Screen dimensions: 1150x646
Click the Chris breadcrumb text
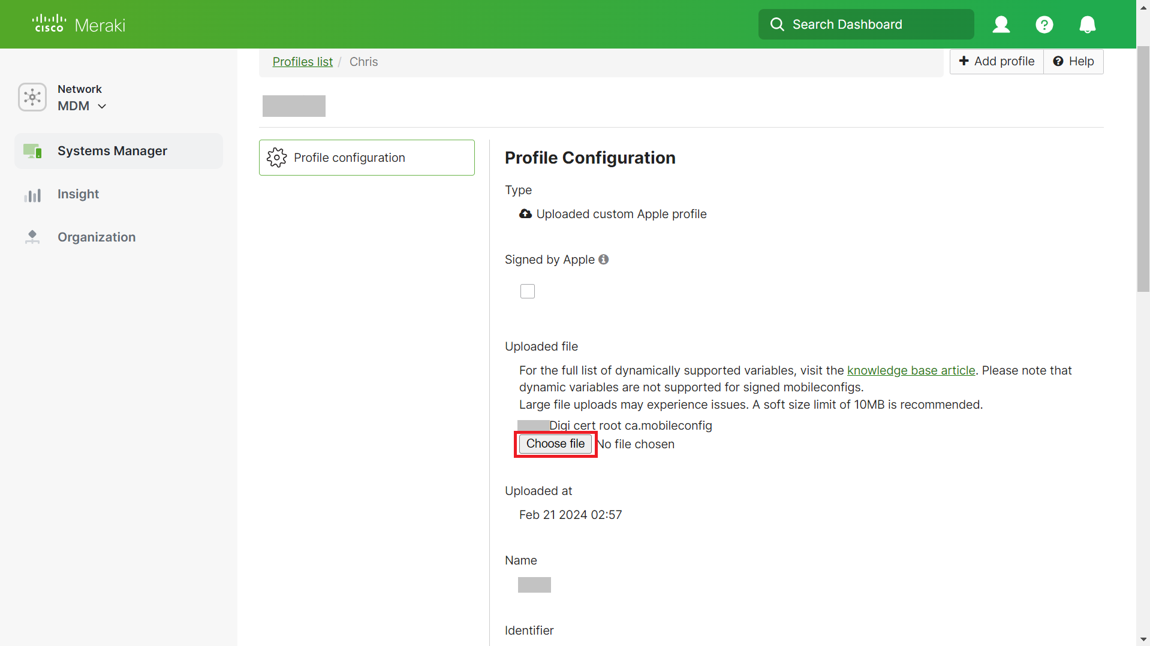coord(363,62)
